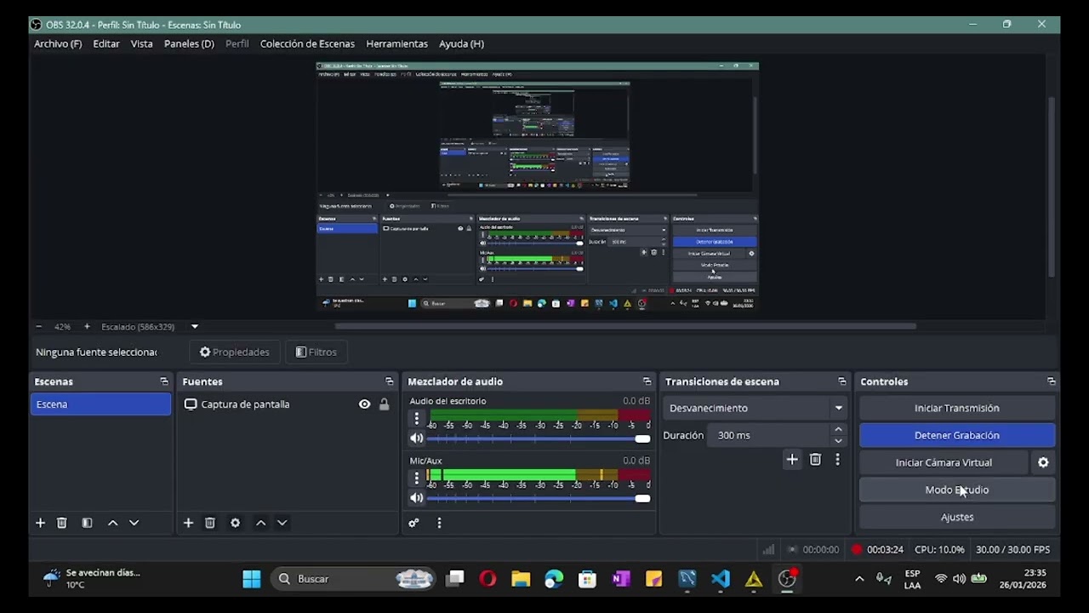Open the Herramientas menu
The height and width of the screenshot is (613, 1089).
pyautogui.click(x=396, y=43)
